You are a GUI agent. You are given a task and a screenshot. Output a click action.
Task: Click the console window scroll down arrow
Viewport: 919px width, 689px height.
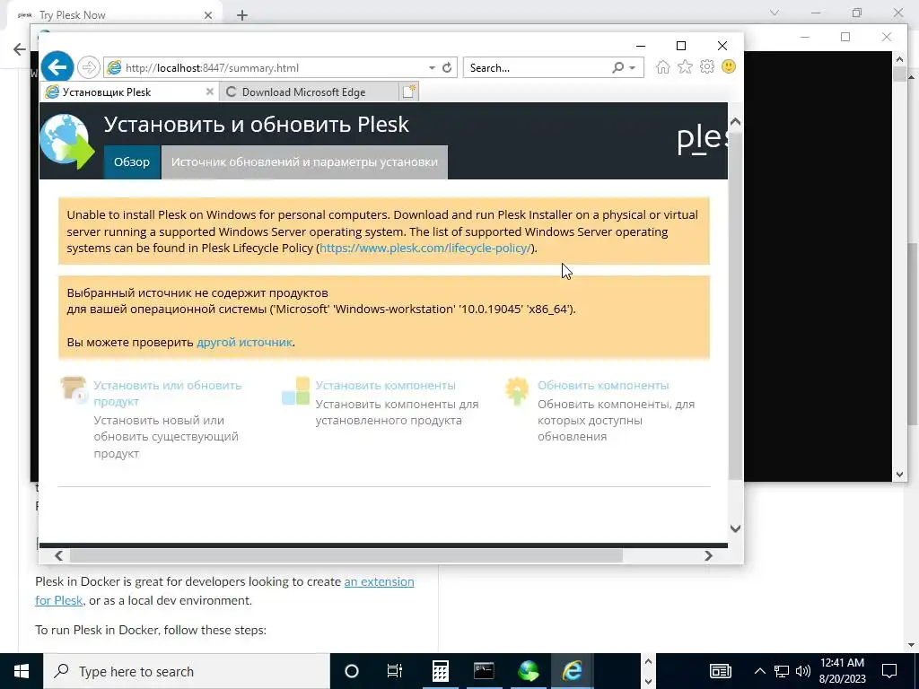point(899,475)
